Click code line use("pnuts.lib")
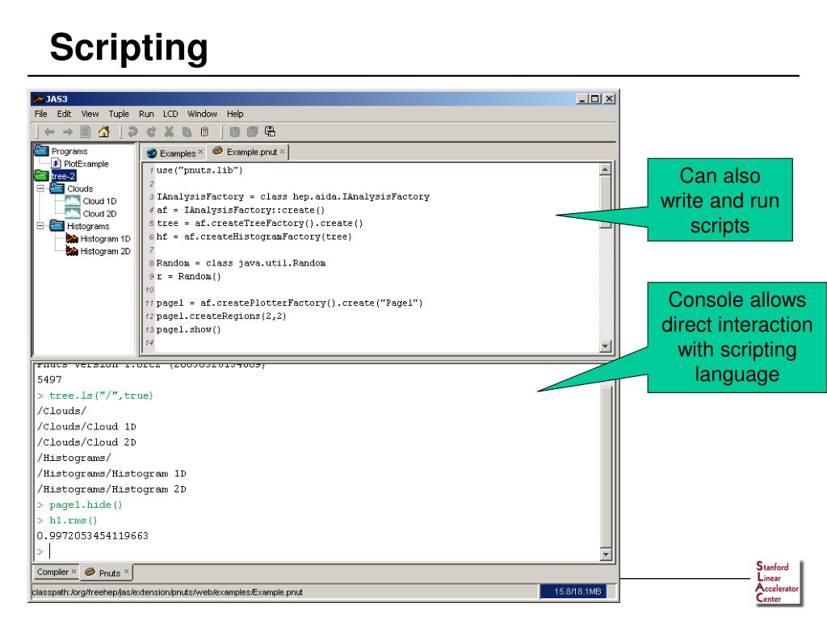827x620 pixels. coord(199,170)
